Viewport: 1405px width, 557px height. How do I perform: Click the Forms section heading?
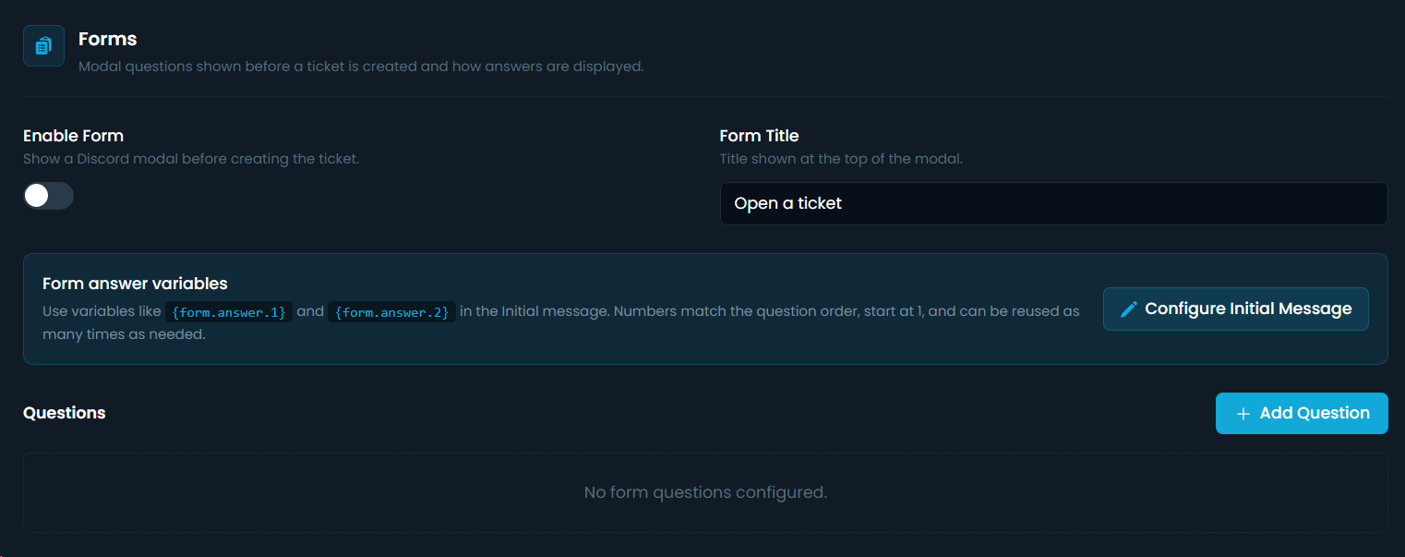pos(107,39)
